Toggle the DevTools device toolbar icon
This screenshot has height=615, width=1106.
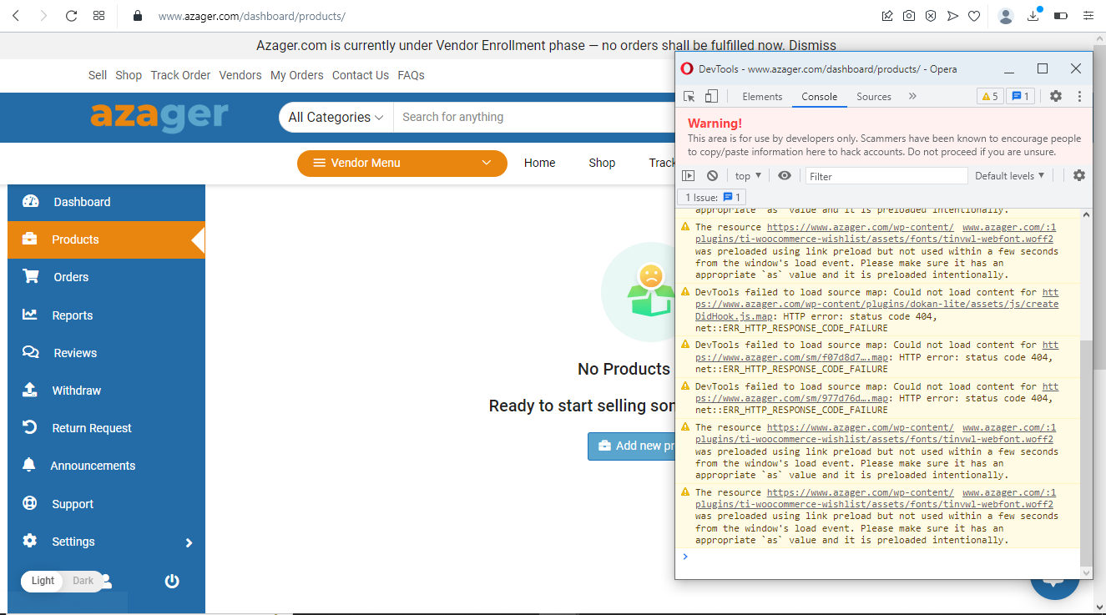(x=711, y=97)
